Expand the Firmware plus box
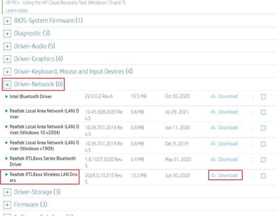The width and height of the screenshot is (277, 216). pos(7,205)
